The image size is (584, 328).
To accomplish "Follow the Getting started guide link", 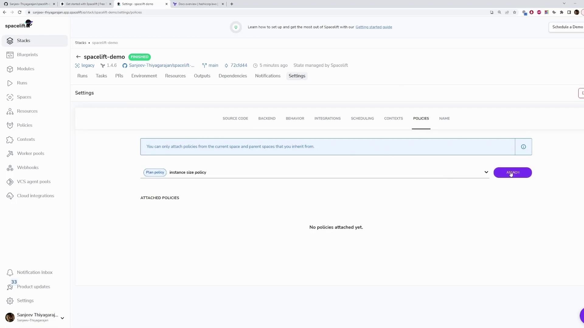I will [x=374, y=27].
